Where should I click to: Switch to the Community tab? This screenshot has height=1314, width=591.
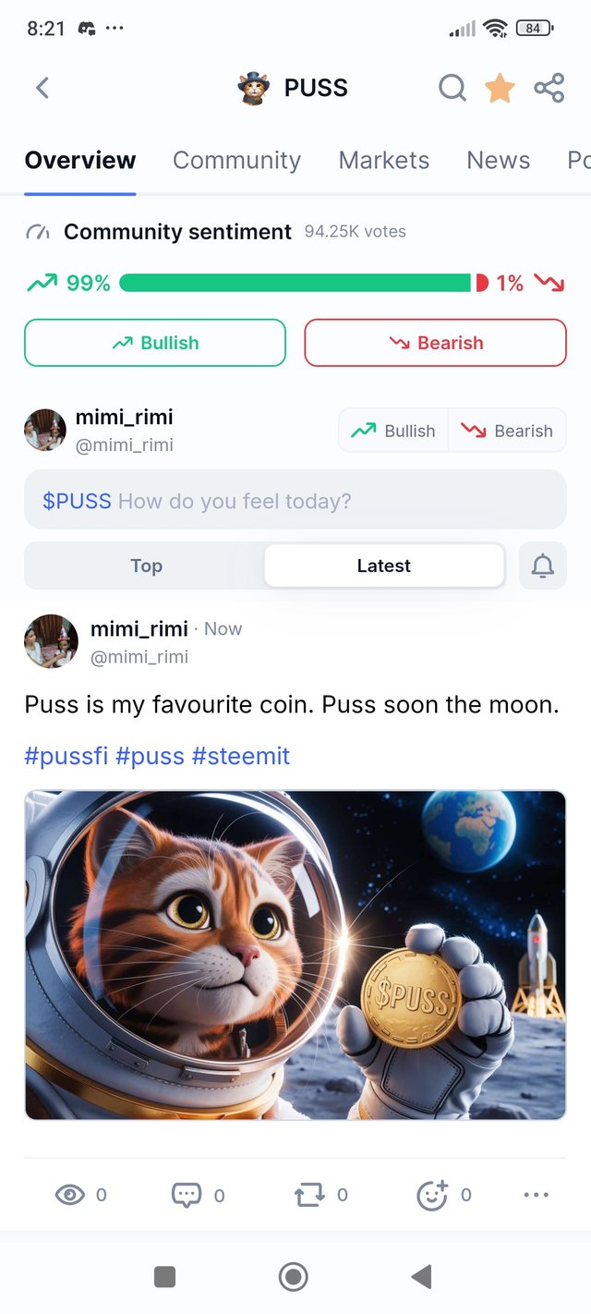[x=236, y=160]
